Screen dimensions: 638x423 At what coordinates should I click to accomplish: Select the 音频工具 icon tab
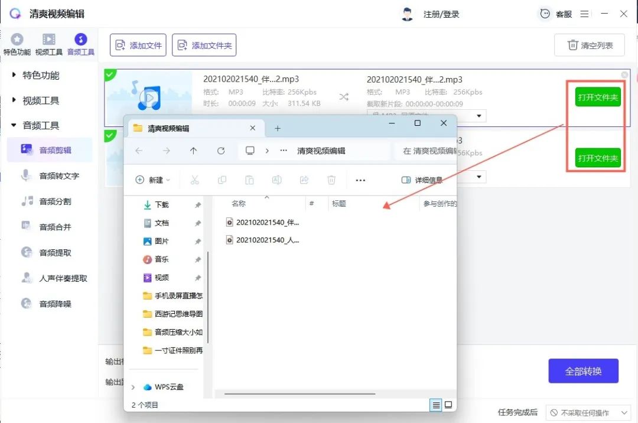click(x=80, y=44)
